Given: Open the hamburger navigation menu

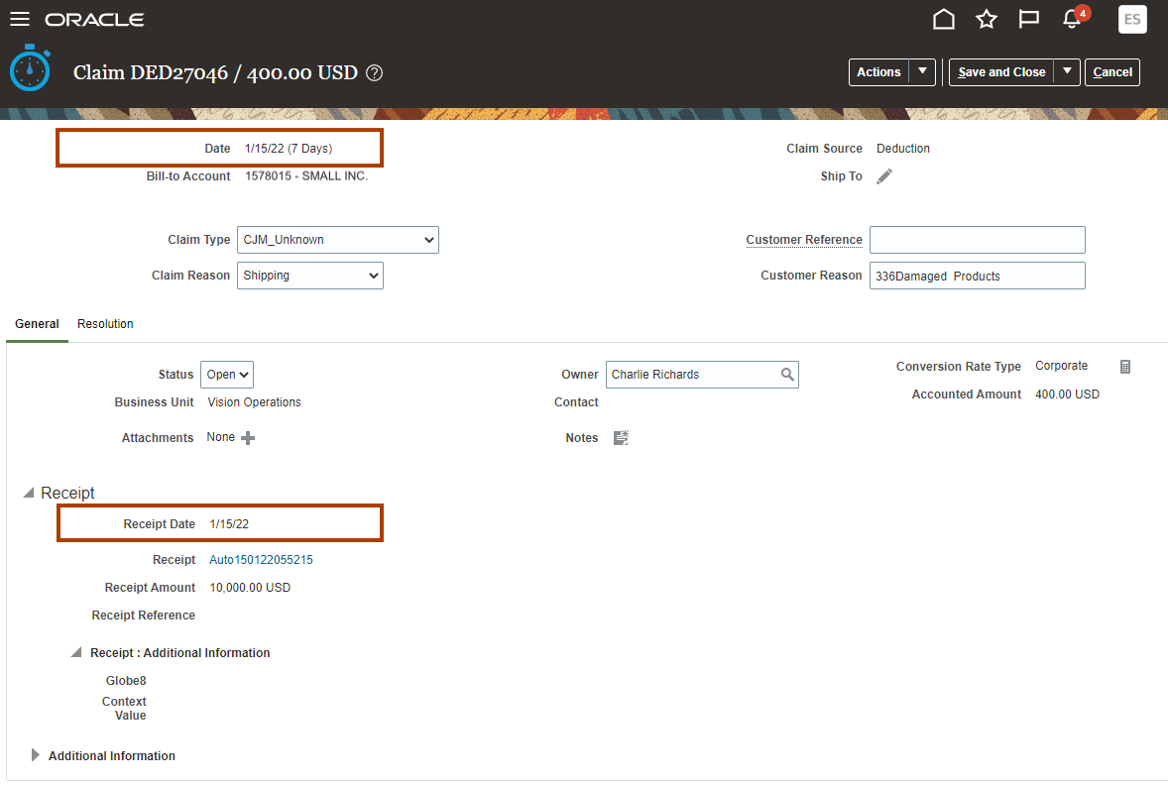Looking at the screenshot, I should pyautogui.click(x=20, y=20).
